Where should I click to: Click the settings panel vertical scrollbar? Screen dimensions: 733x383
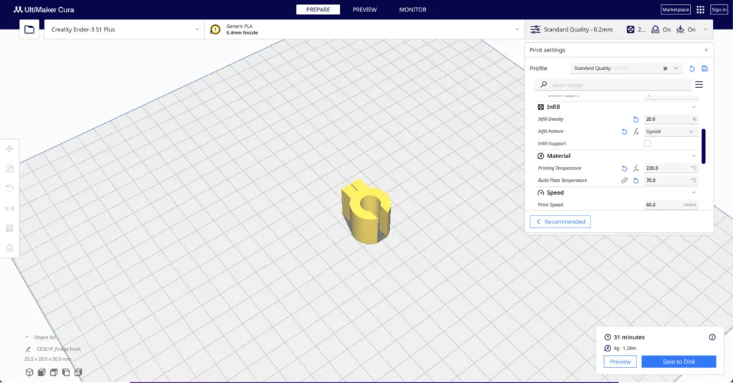click(x=704, y=146)
